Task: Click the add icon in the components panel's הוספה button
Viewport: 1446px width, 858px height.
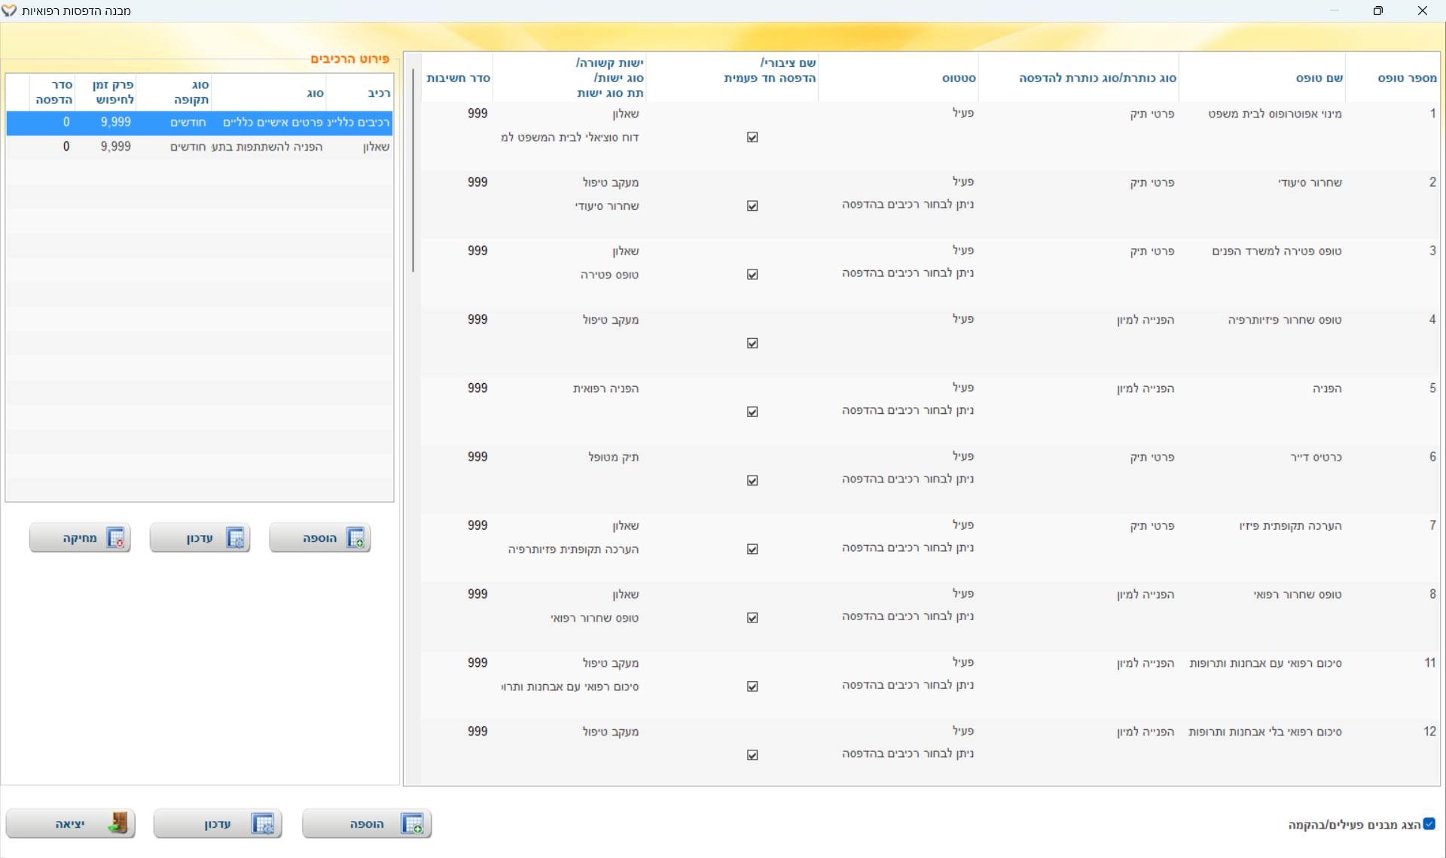Action: click(355, 538)
